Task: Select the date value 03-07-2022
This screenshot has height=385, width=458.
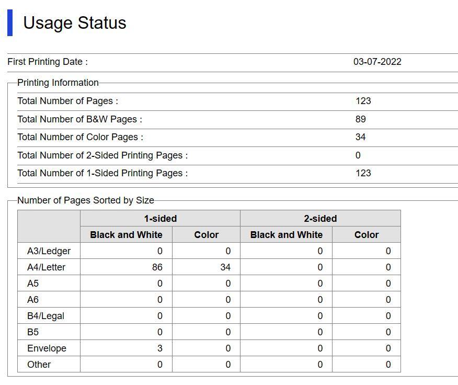Action: point(377,62)
